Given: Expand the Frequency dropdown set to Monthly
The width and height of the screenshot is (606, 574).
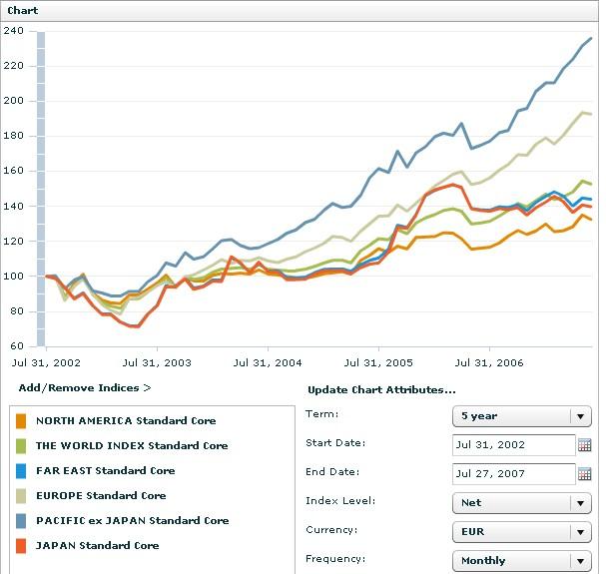Looking at the screenshot, I should click(522, 561).
